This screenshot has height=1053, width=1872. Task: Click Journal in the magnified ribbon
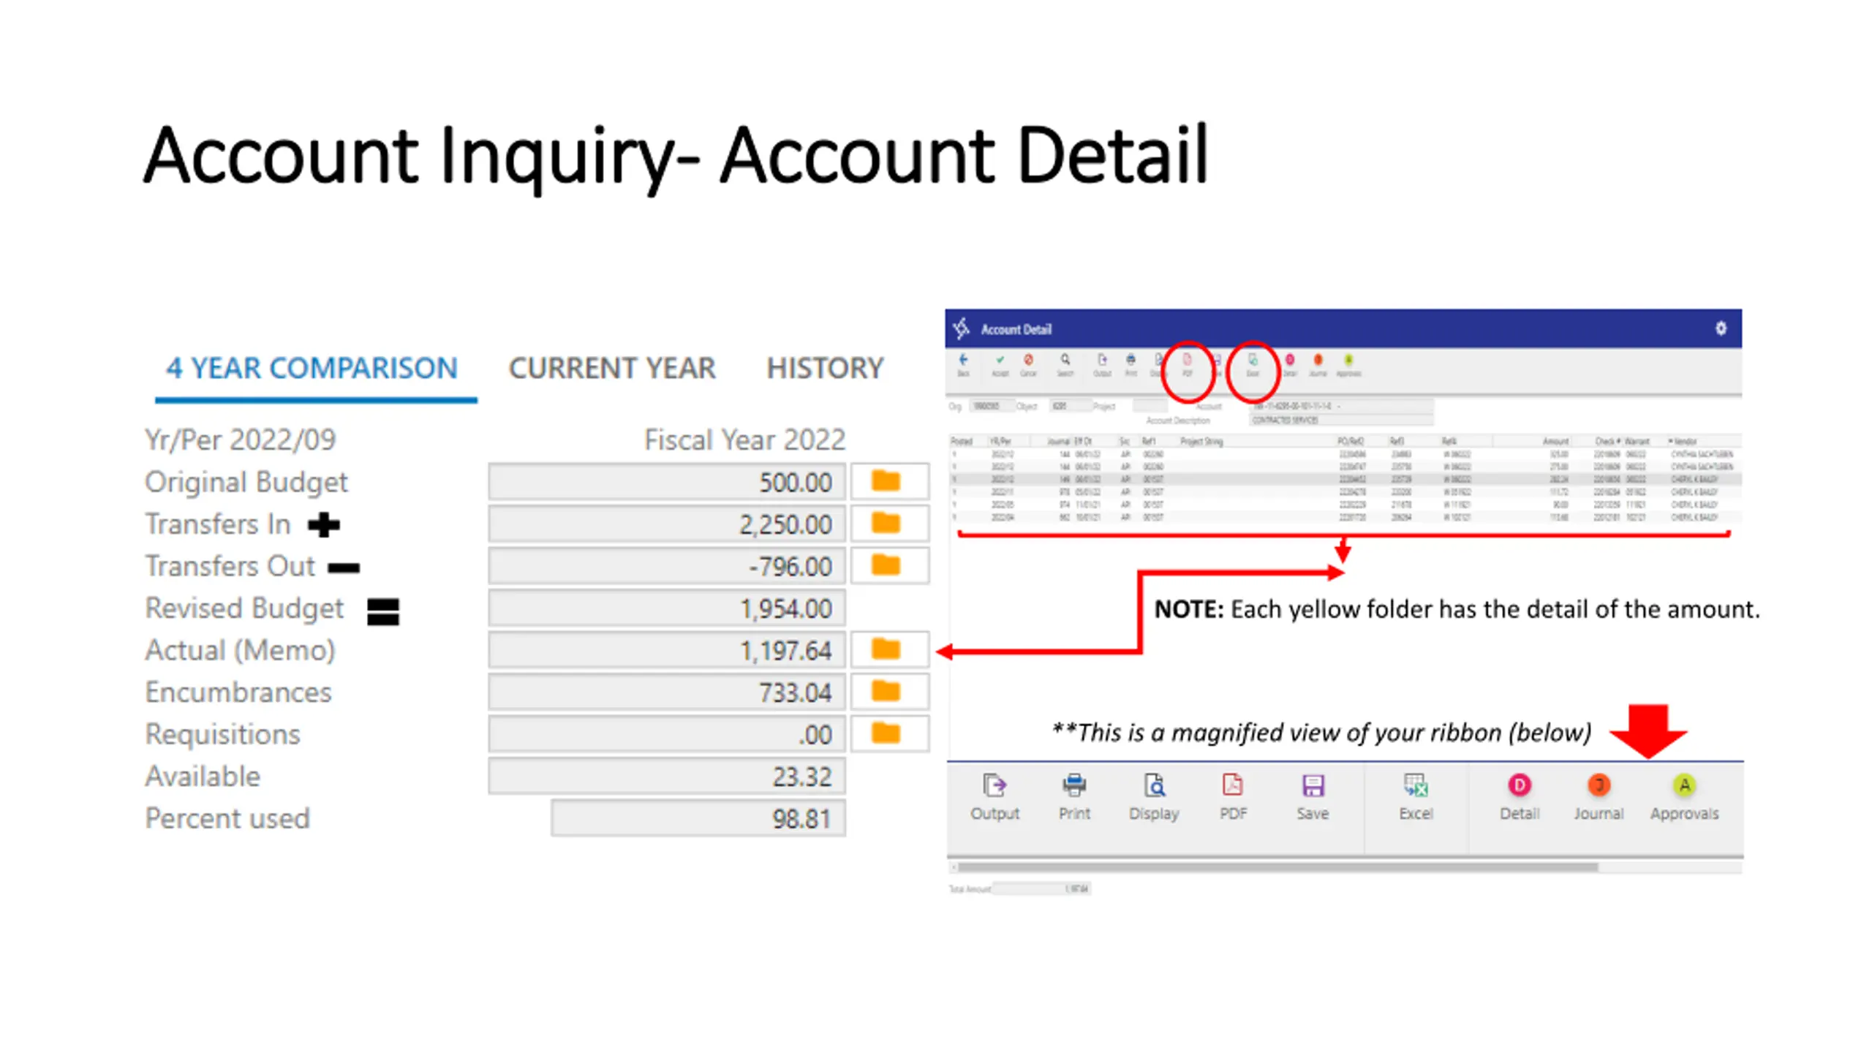pos(1599,797)
